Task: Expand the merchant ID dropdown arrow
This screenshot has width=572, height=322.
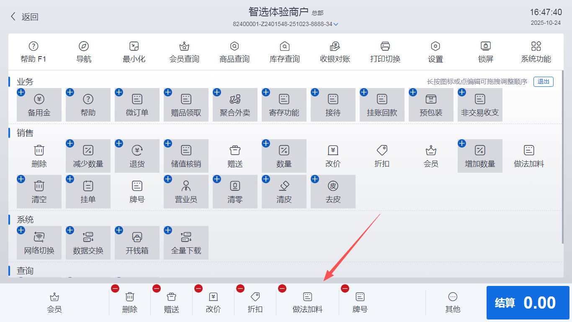Action: (336, 24)
